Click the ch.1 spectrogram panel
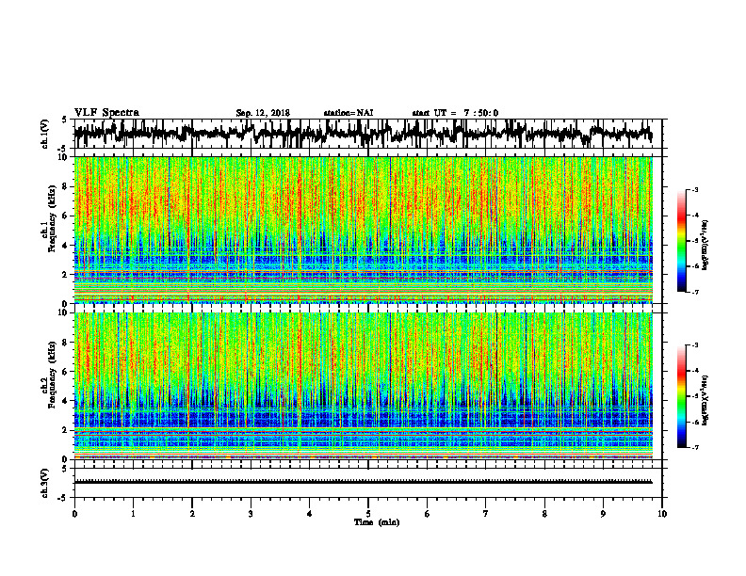Screen dimensions: 746x576 (363, 230)
